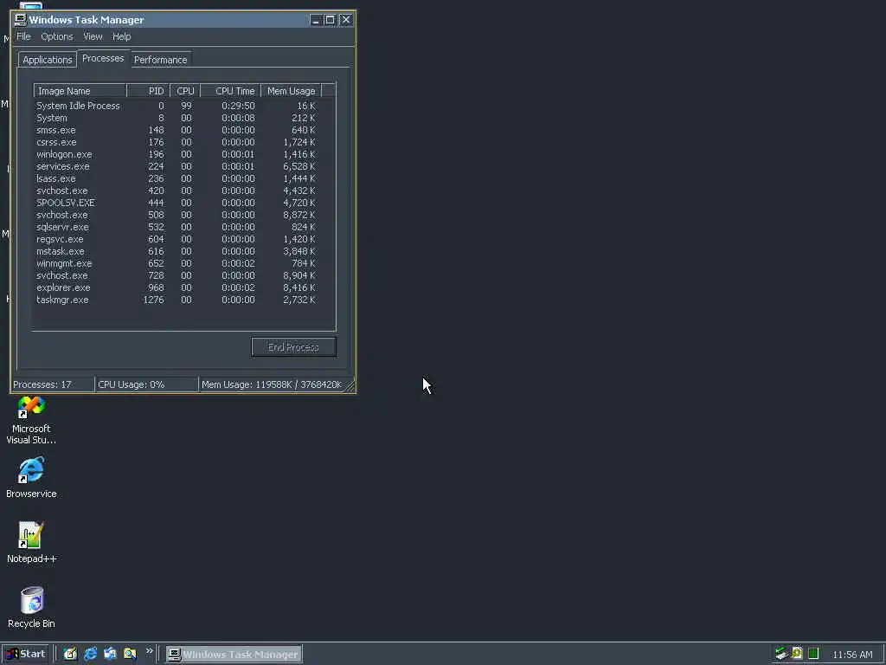Open the View menu
The height and width of the screenshot is (665, 886).
[93, 36]
